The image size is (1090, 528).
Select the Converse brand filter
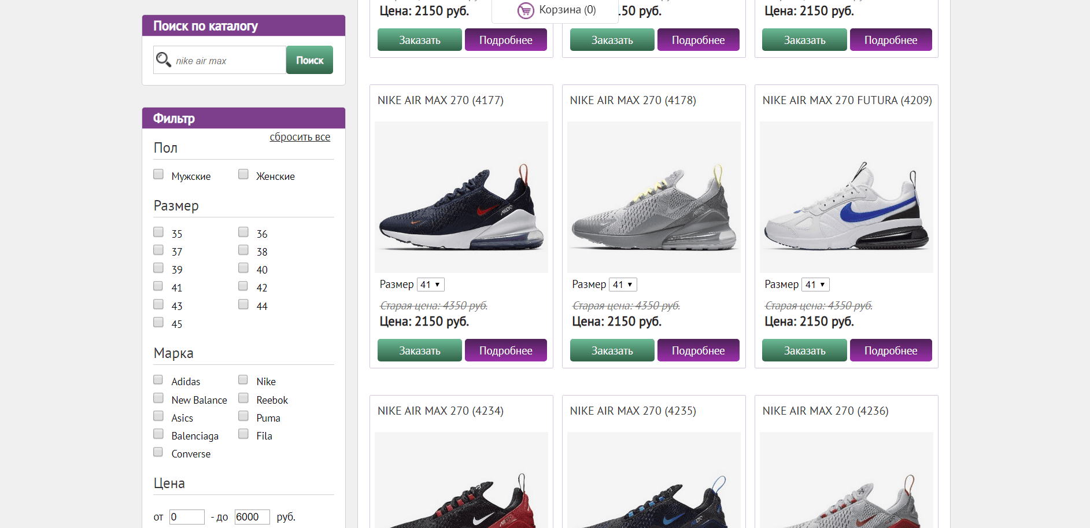[158, 452]
